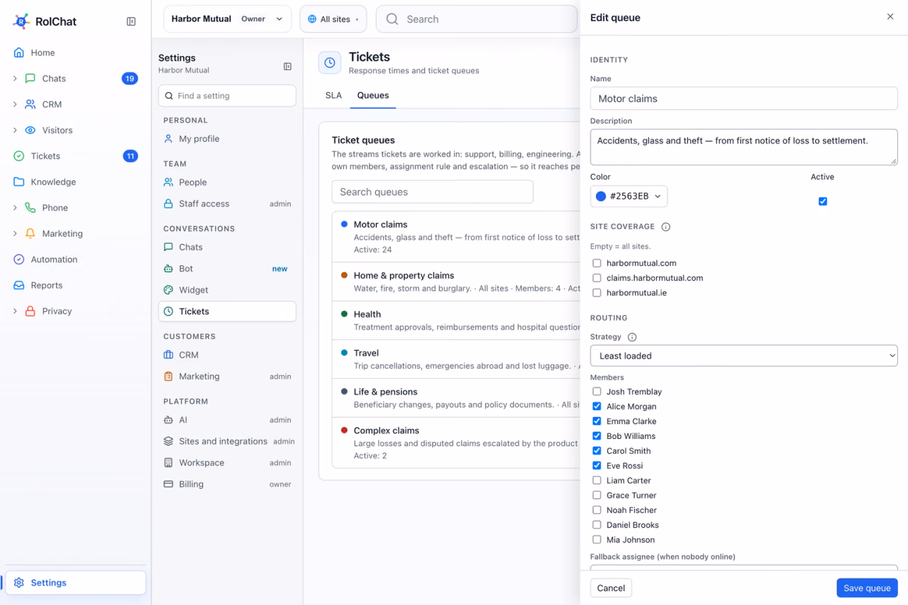Viewport: 908px width, 605px height.
Task: Collapse the main sidebar panel icon
Action: pos(131,21)
